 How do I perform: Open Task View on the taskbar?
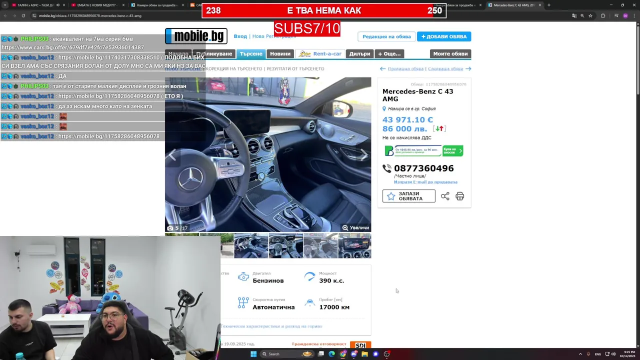321,354
